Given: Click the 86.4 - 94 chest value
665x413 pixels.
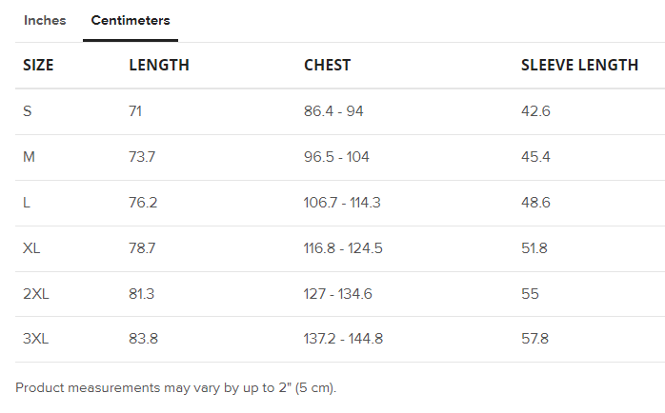Looking at the screenshot, I should coord(333,111).
